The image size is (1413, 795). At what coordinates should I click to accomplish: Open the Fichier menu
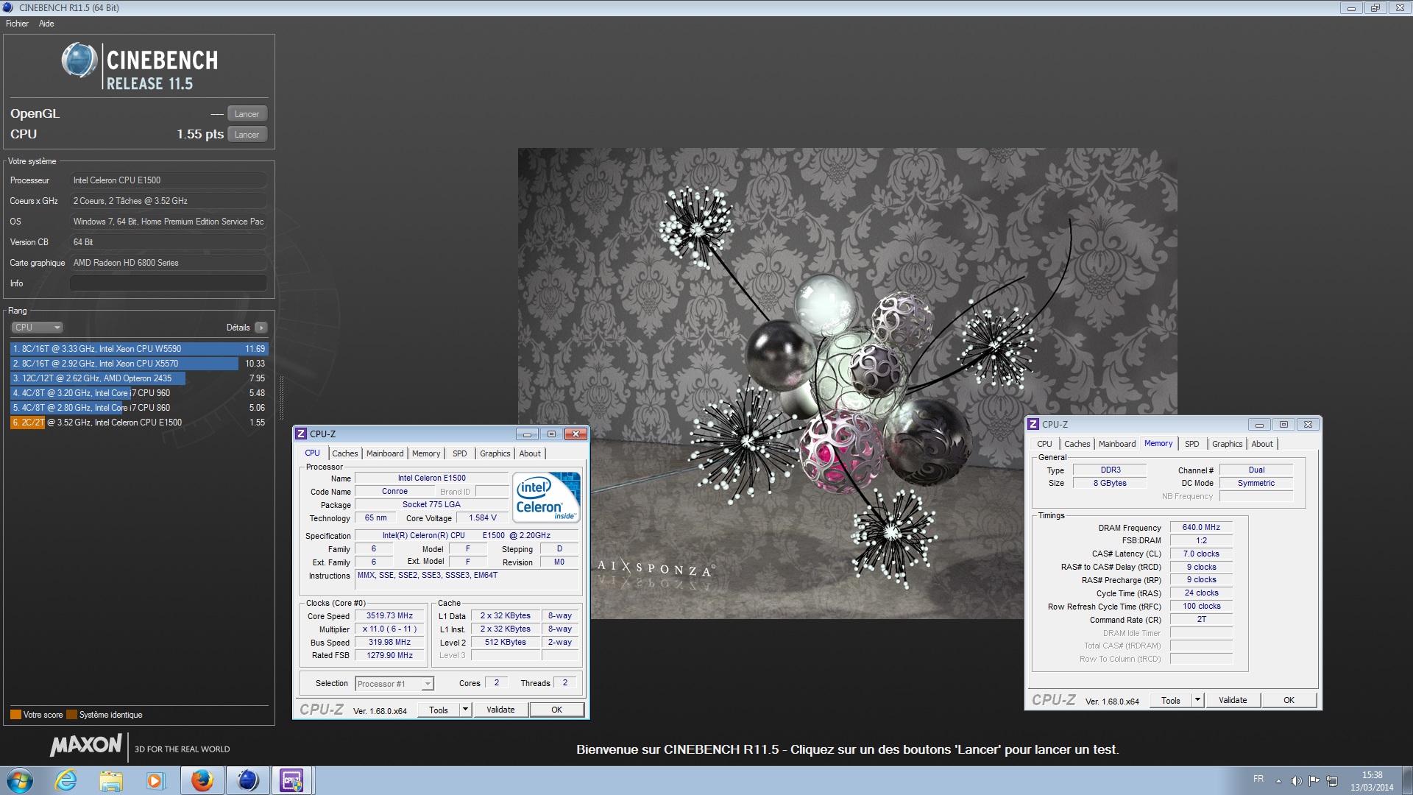click(17, 24)
